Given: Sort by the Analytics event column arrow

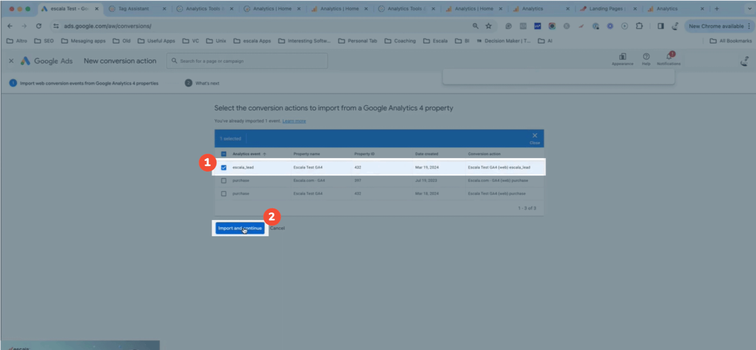Looking at the screenshot, I should (x=265, y=154).
